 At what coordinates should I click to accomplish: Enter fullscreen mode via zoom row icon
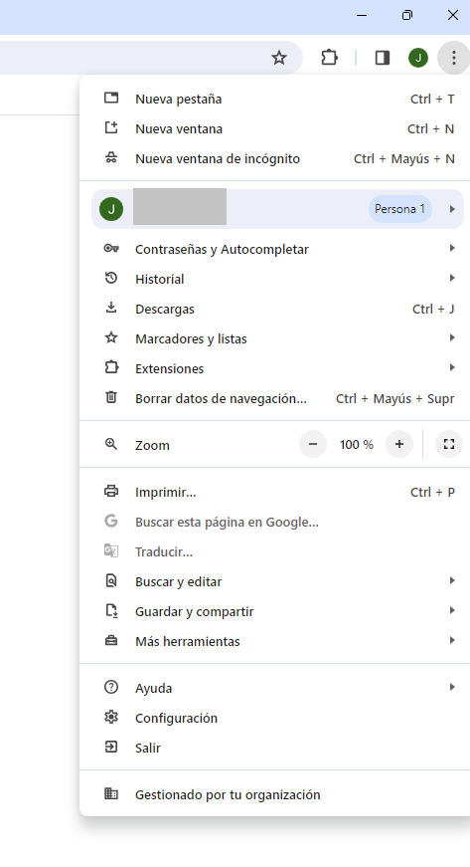[449, 444]
